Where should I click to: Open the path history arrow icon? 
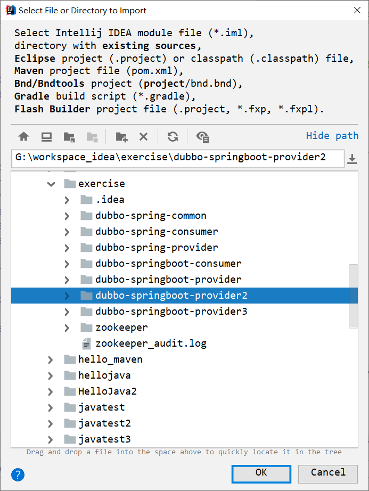(352, 158)
